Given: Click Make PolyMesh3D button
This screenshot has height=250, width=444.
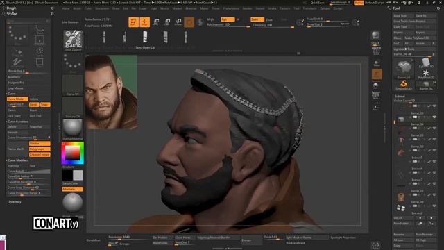Looking at the screenshot, I should tap(420, 38).
